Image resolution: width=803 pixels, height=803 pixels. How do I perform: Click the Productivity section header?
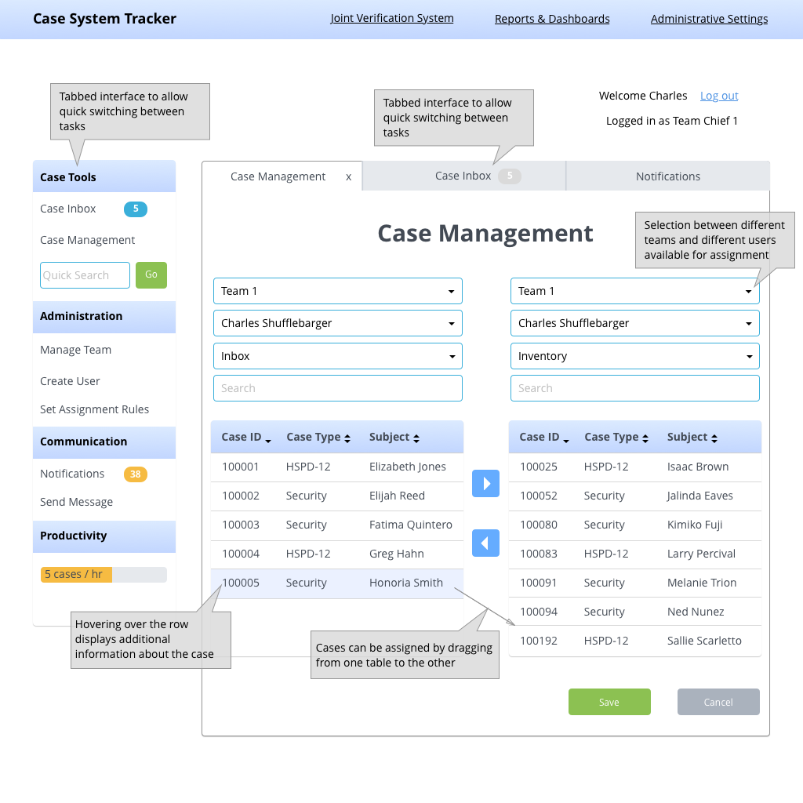tap(104, 536)
